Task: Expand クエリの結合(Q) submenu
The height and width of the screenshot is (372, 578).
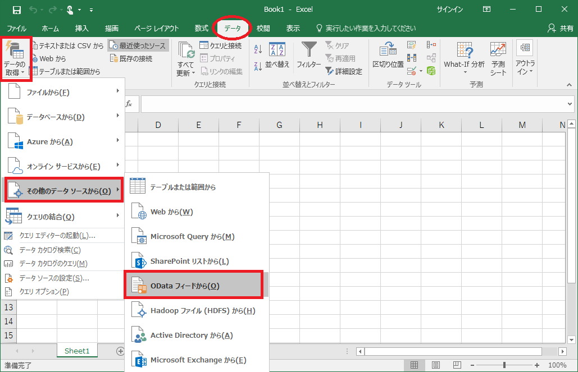Action: pos(63,216)
